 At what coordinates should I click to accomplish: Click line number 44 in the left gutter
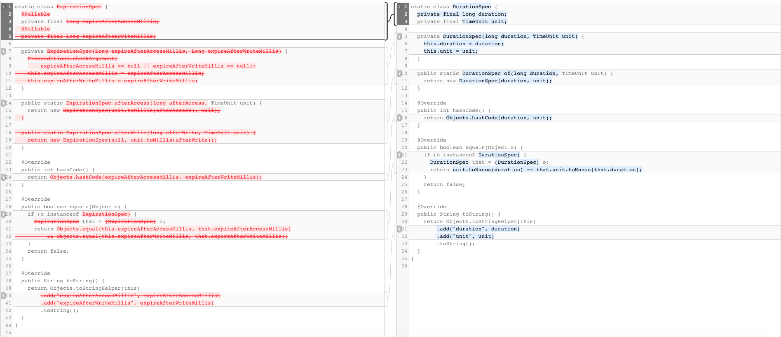(8, 325)
